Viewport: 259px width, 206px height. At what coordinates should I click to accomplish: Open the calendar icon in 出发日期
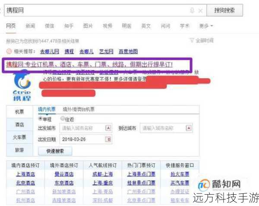click(108, 139)
